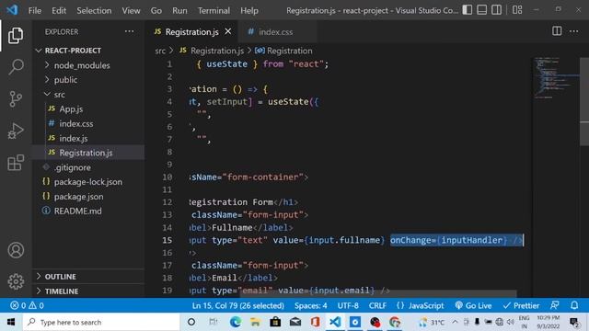Open the Selection menu
Screen dimensions: 589x331
click(x=94, y=10)
